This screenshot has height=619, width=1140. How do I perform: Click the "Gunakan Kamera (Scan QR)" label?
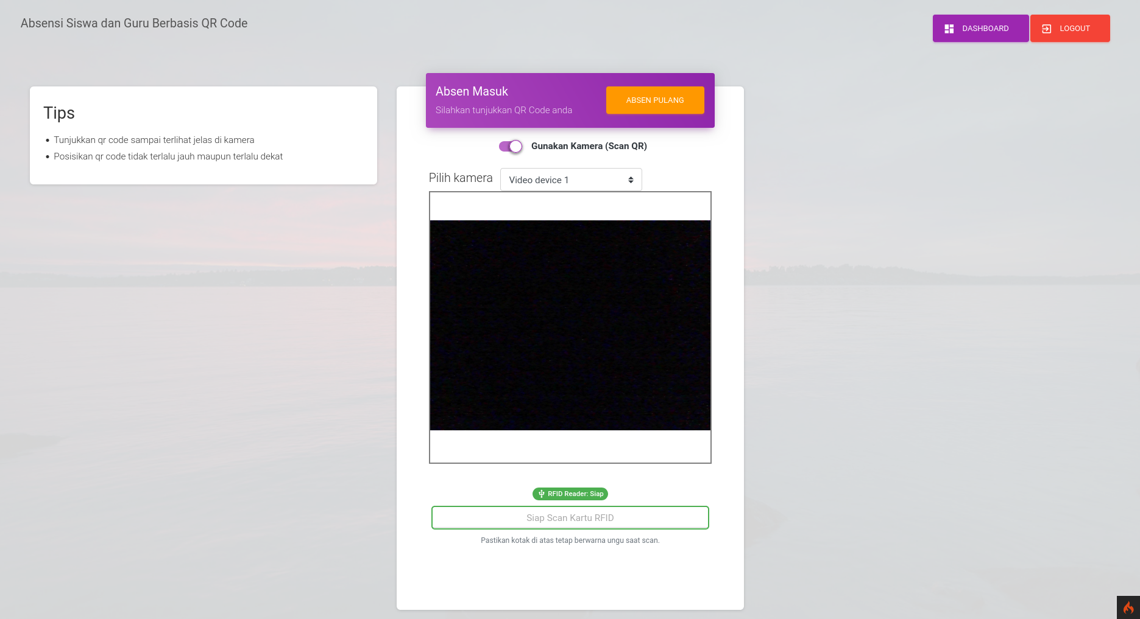tap(589, 146)
